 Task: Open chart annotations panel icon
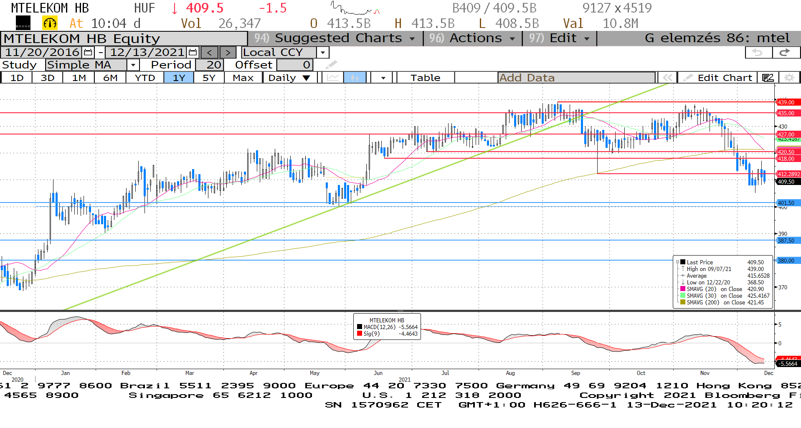coord(768,78)
